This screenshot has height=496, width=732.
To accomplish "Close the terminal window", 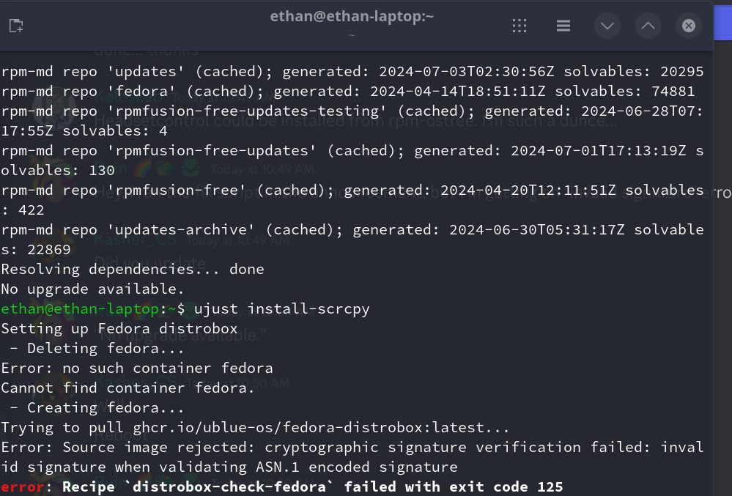I will pyautogui.click(x=688, y=26).
